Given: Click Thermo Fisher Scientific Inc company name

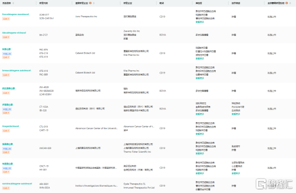Looking at the screenshot, I should (x=137, y=152).
